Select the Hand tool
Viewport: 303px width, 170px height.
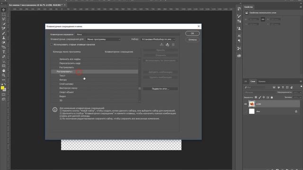click(x=3, y=70)
